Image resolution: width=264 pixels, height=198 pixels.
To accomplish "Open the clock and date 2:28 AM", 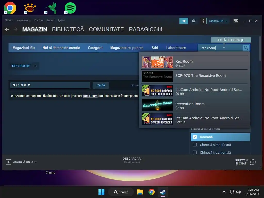I will tap(252, 192).
